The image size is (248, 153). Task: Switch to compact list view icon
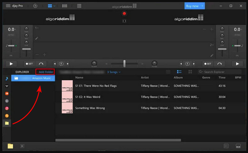(168, 72)
